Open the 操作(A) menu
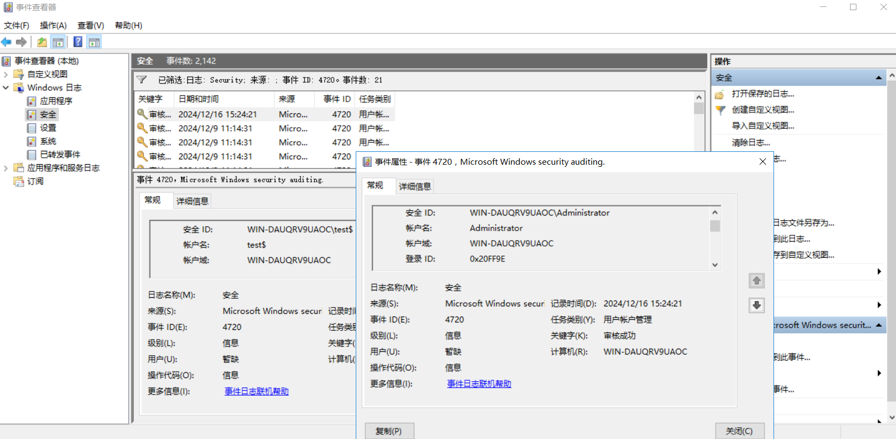896x439 pixels. point(53,26)
